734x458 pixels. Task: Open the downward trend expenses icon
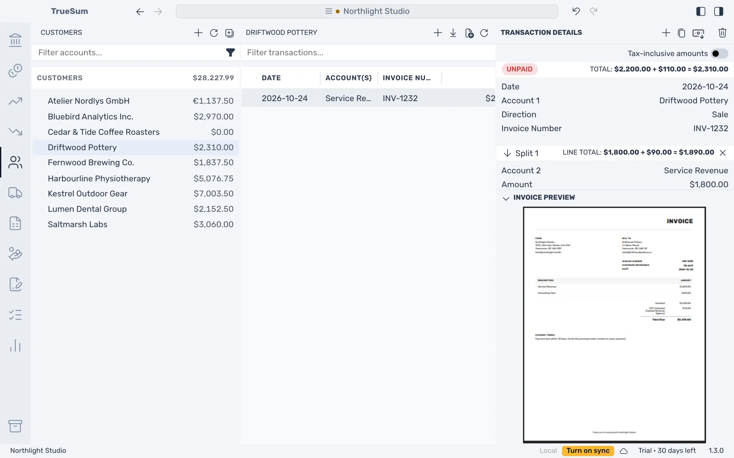[x=15, y=131]
